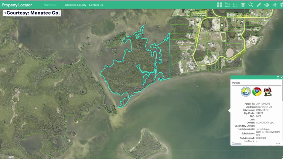The image size is (283, 159).
Task: Open the layers stack icon
Action: click(243, 5)
